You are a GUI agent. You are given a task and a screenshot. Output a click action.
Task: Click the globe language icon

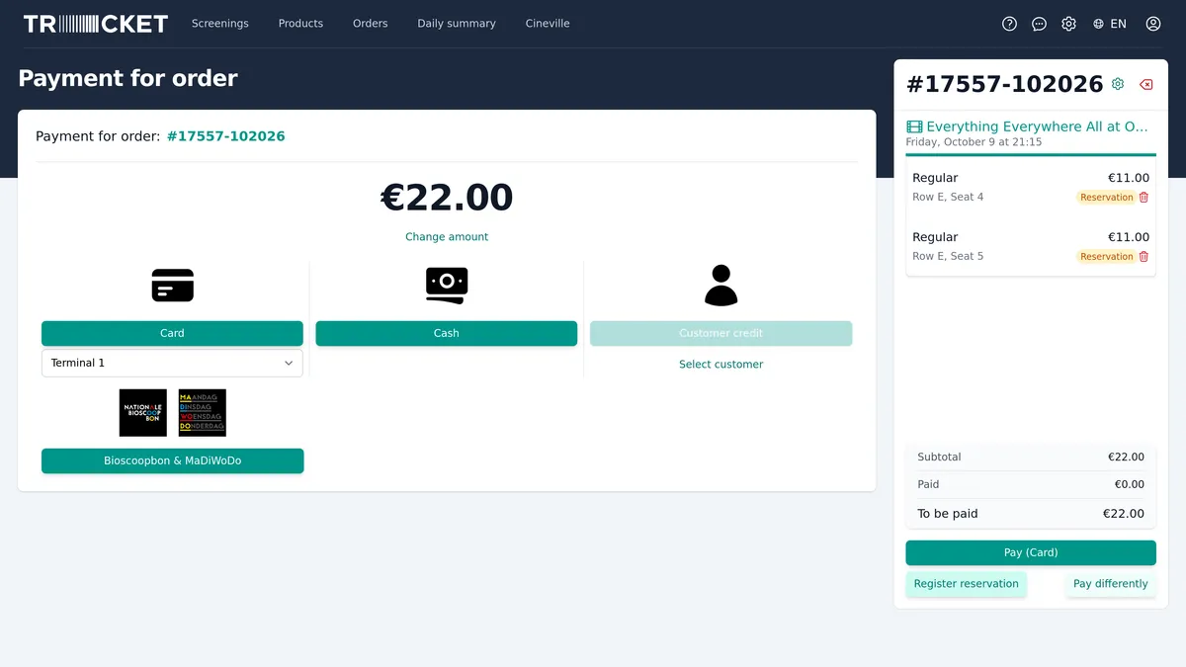pyautogui.click(x=1098, y=24)
